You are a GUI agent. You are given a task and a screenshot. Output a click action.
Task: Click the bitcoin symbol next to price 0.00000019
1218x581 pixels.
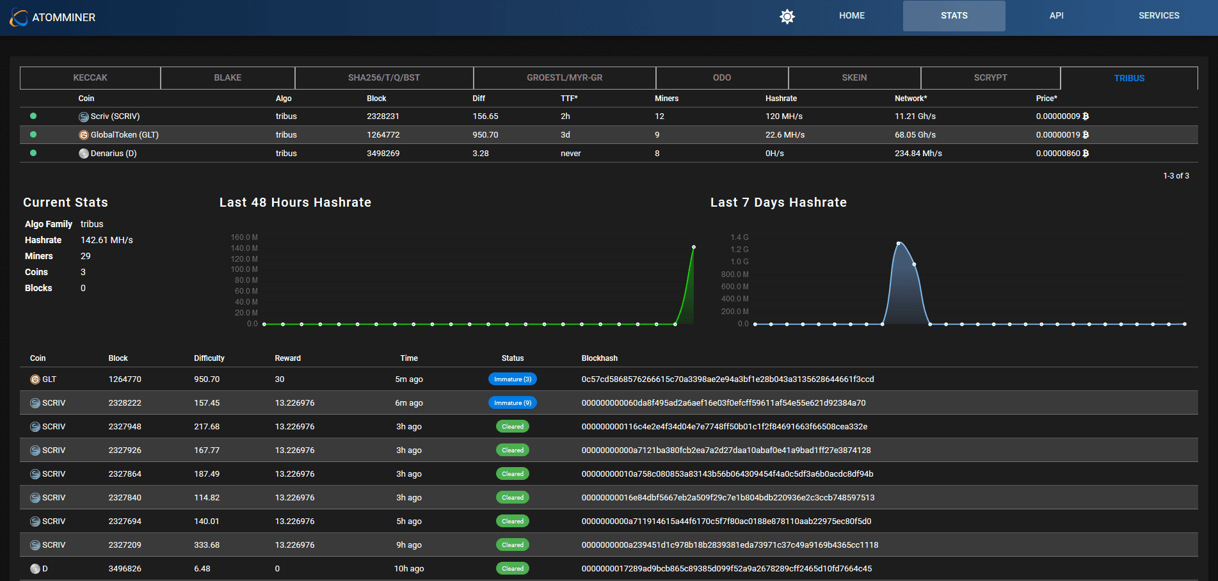[x=1086, y=135]
